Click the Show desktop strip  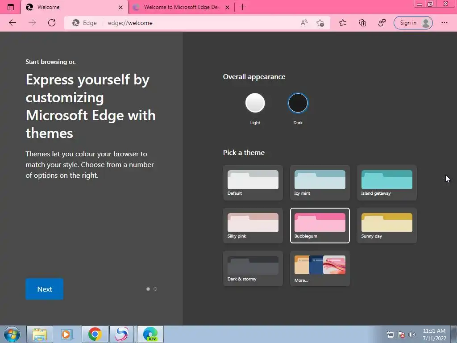453,334
